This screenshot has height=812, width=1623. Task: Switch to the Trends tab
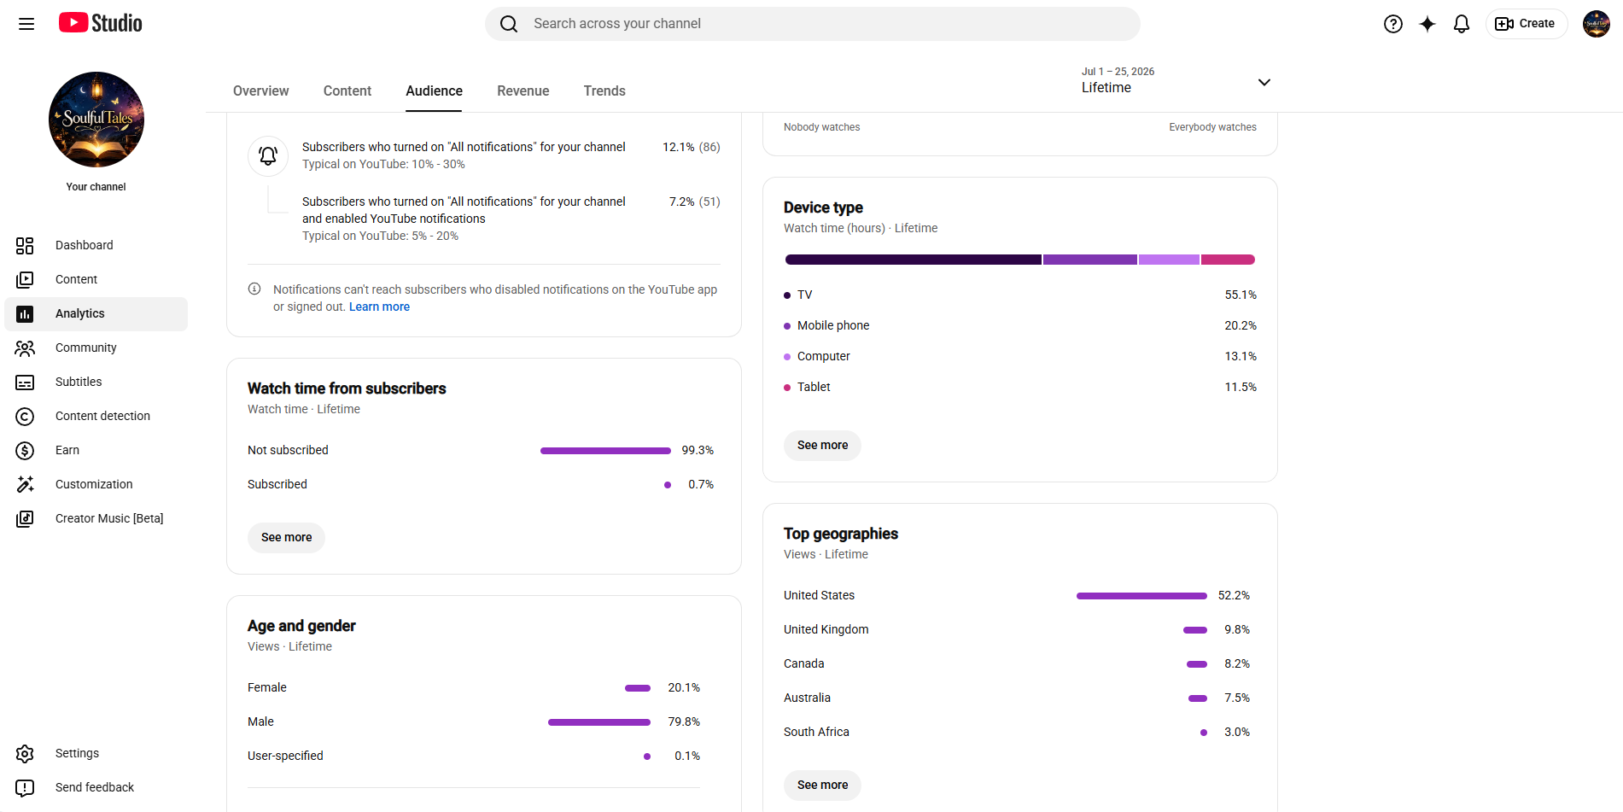click(x=604, y=91)
